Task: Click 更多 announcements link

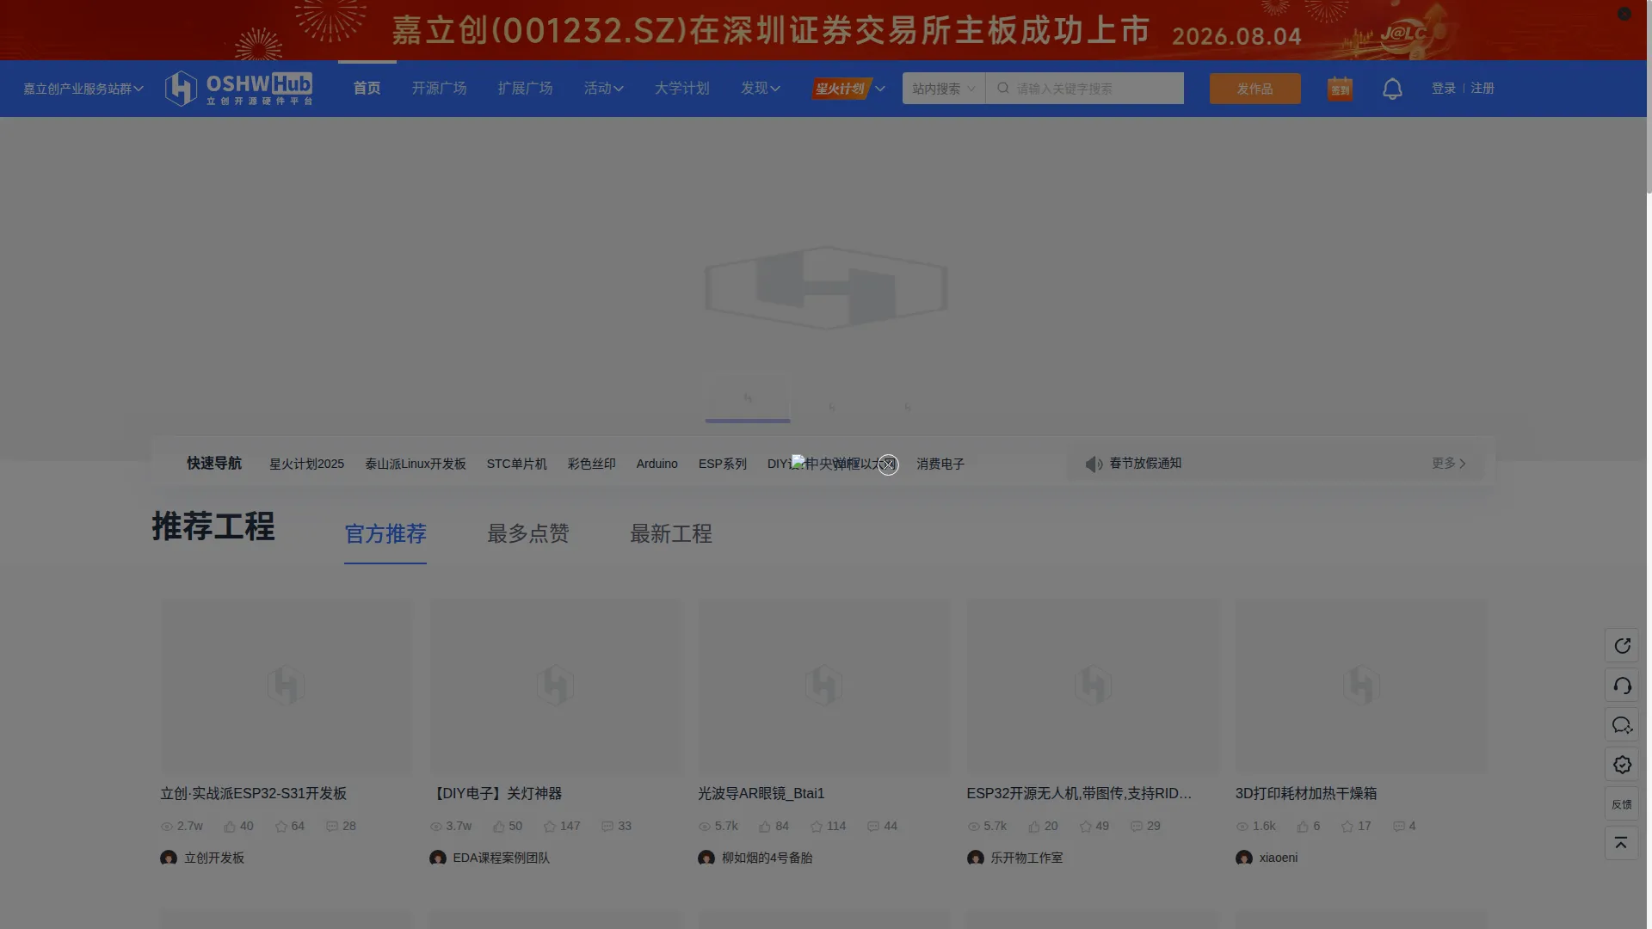Action: coord(1449,464)
